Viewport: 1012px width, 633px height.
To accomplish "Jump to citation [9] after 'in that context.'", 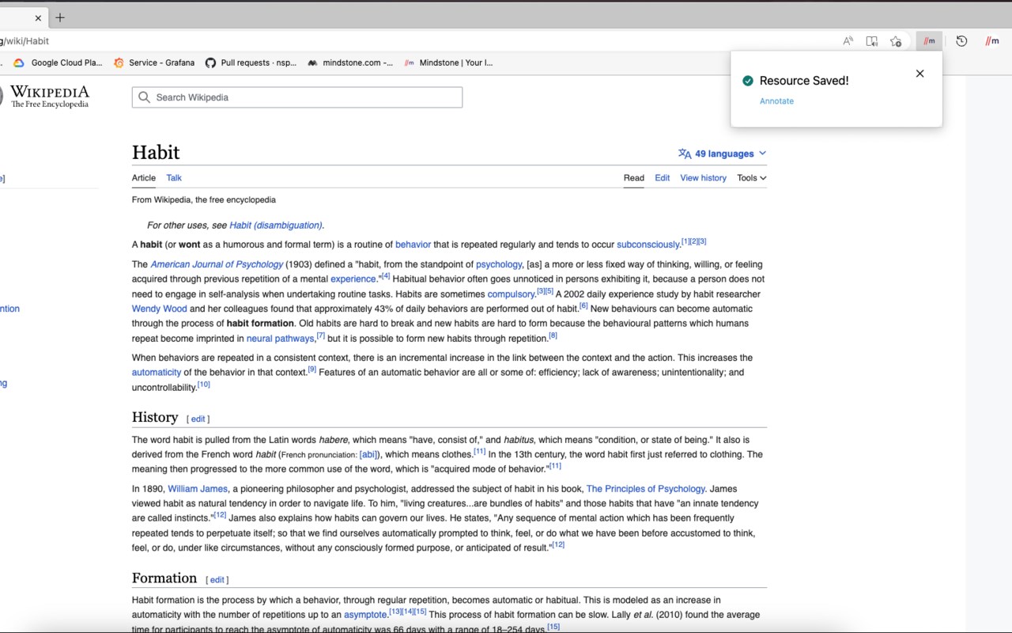I will [312, 370].
